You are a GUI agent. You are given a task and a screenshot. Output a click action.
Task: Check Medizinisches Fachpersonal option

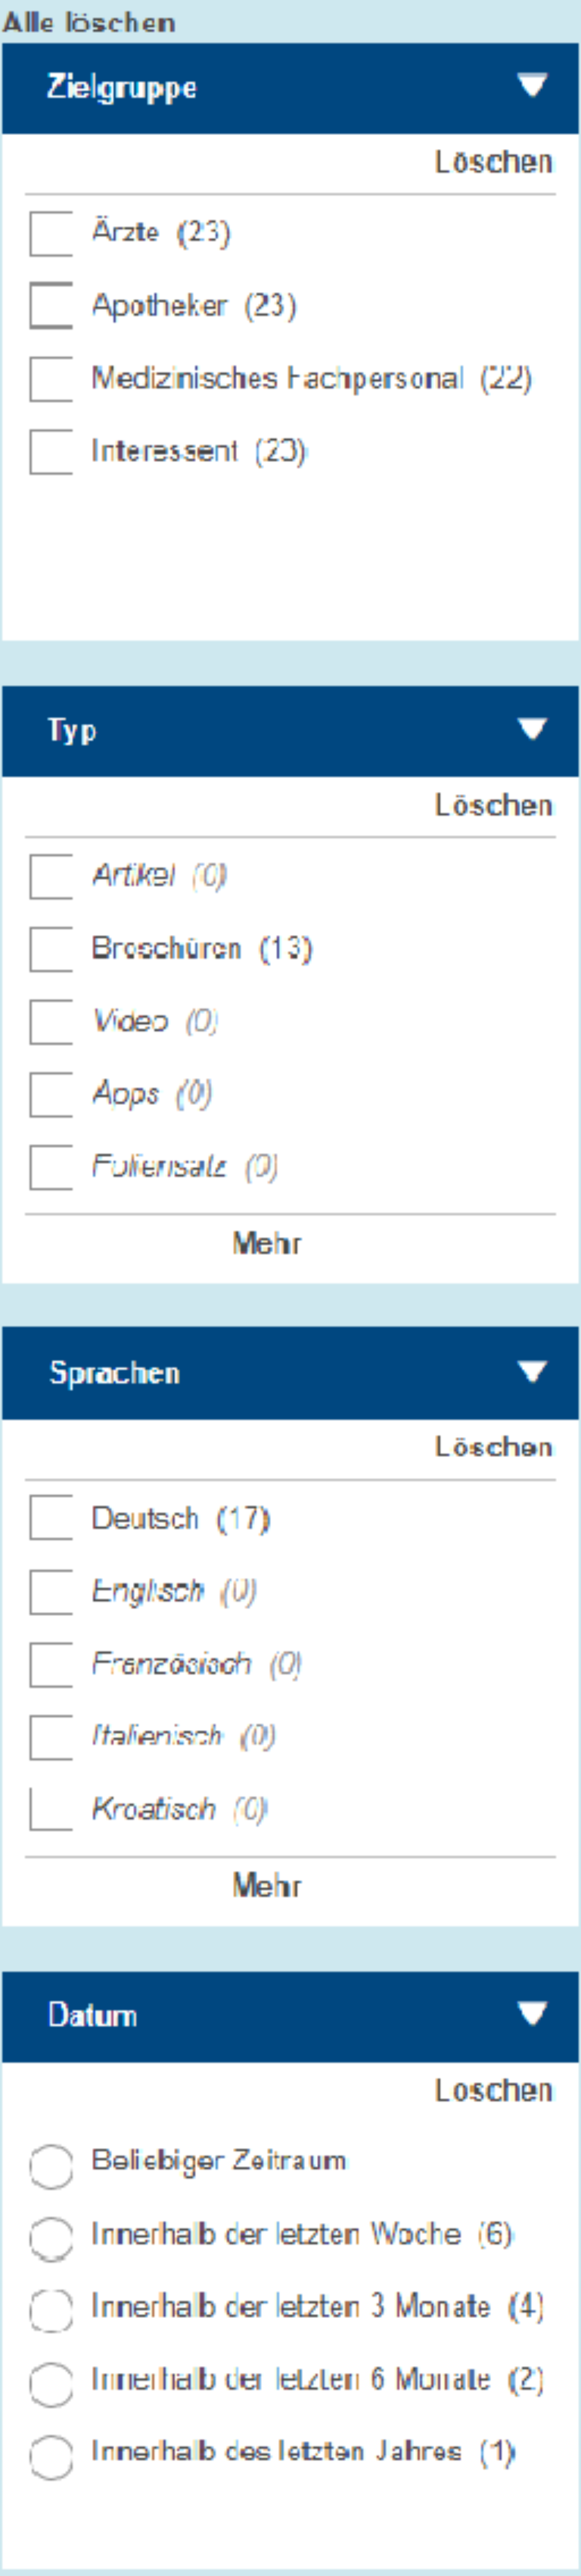tap(51, 379)
